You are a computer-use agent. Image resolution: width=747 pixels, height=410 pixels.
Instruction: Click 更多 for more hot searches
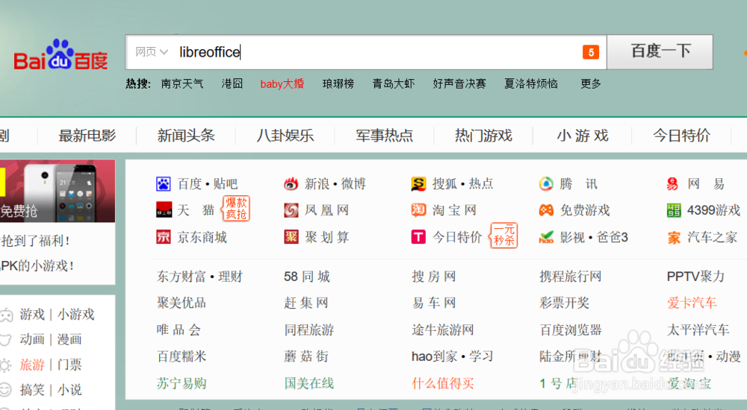tap(591, 83)
